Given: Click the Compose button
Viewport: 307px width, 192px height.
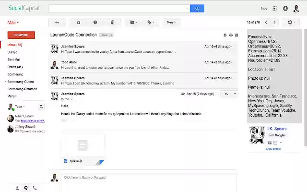Looking at the screenshot, I should pyautogui.click(x=21, y=35).
